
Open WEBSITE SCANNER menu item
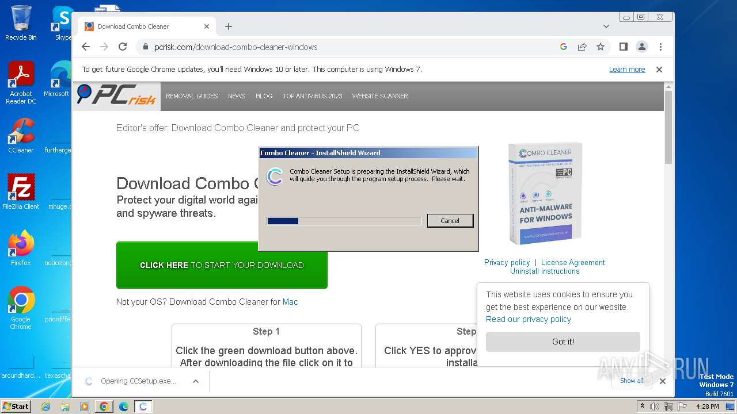pos(380,96)
